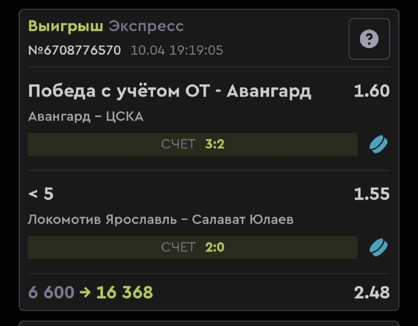Click the next bet card below

(209, 323)
